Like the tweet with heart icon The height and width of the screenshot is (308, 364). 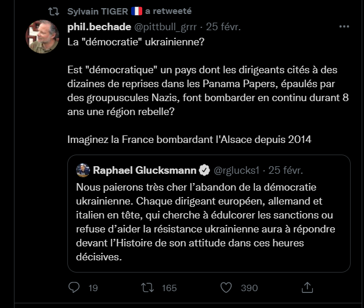click(x=225, y=287)
